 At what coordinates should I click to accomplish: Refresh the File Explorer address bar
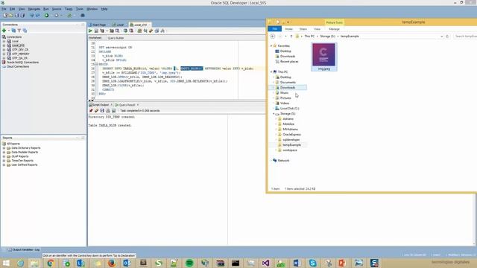pyautogui.click(x=447, y=36)
